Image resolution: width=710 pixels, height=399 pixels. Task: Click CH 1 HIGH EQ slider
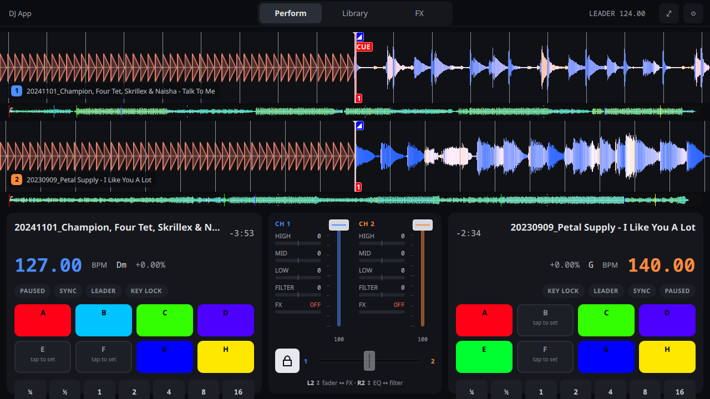[298, 243]
